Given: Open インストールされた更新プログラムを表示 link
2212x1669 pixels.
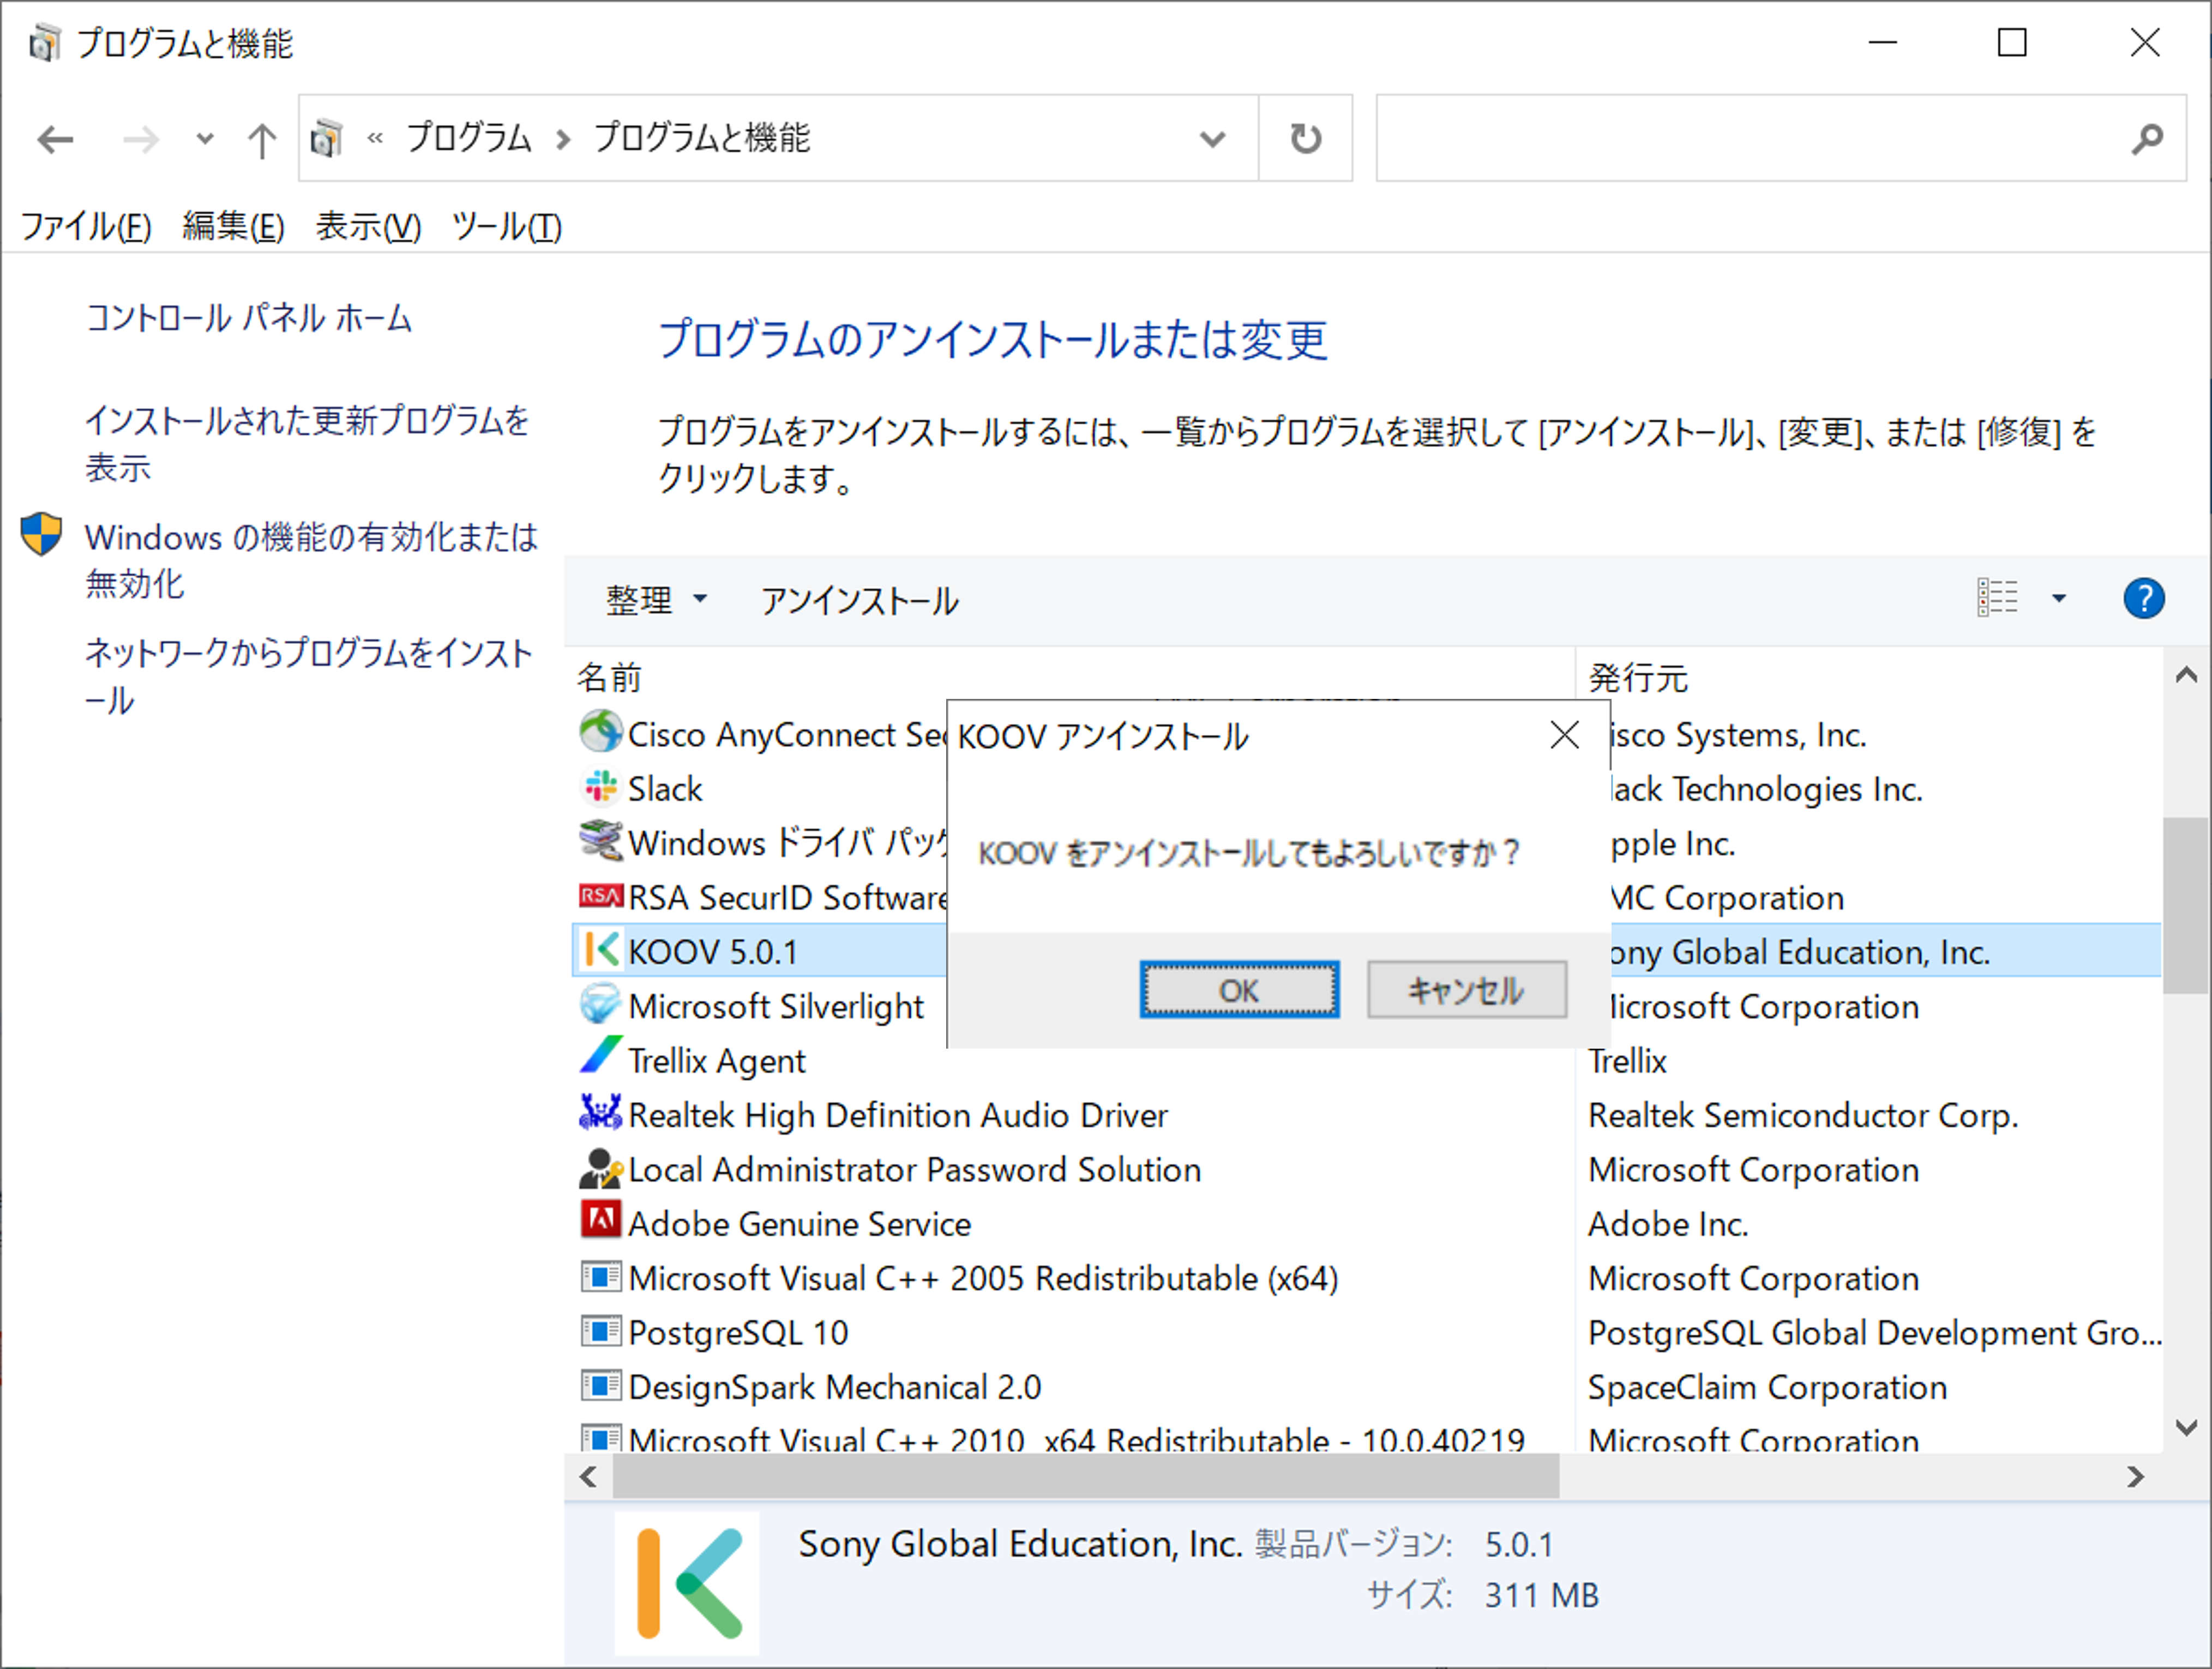Looking at the screenshot, I should (307, 443).
